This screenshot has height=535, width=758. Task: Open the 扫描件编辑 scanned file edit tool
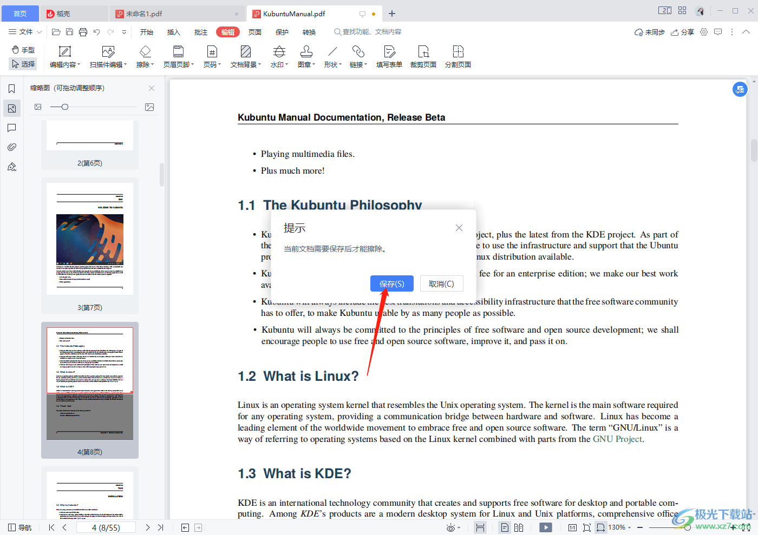(x=108, y=57)
